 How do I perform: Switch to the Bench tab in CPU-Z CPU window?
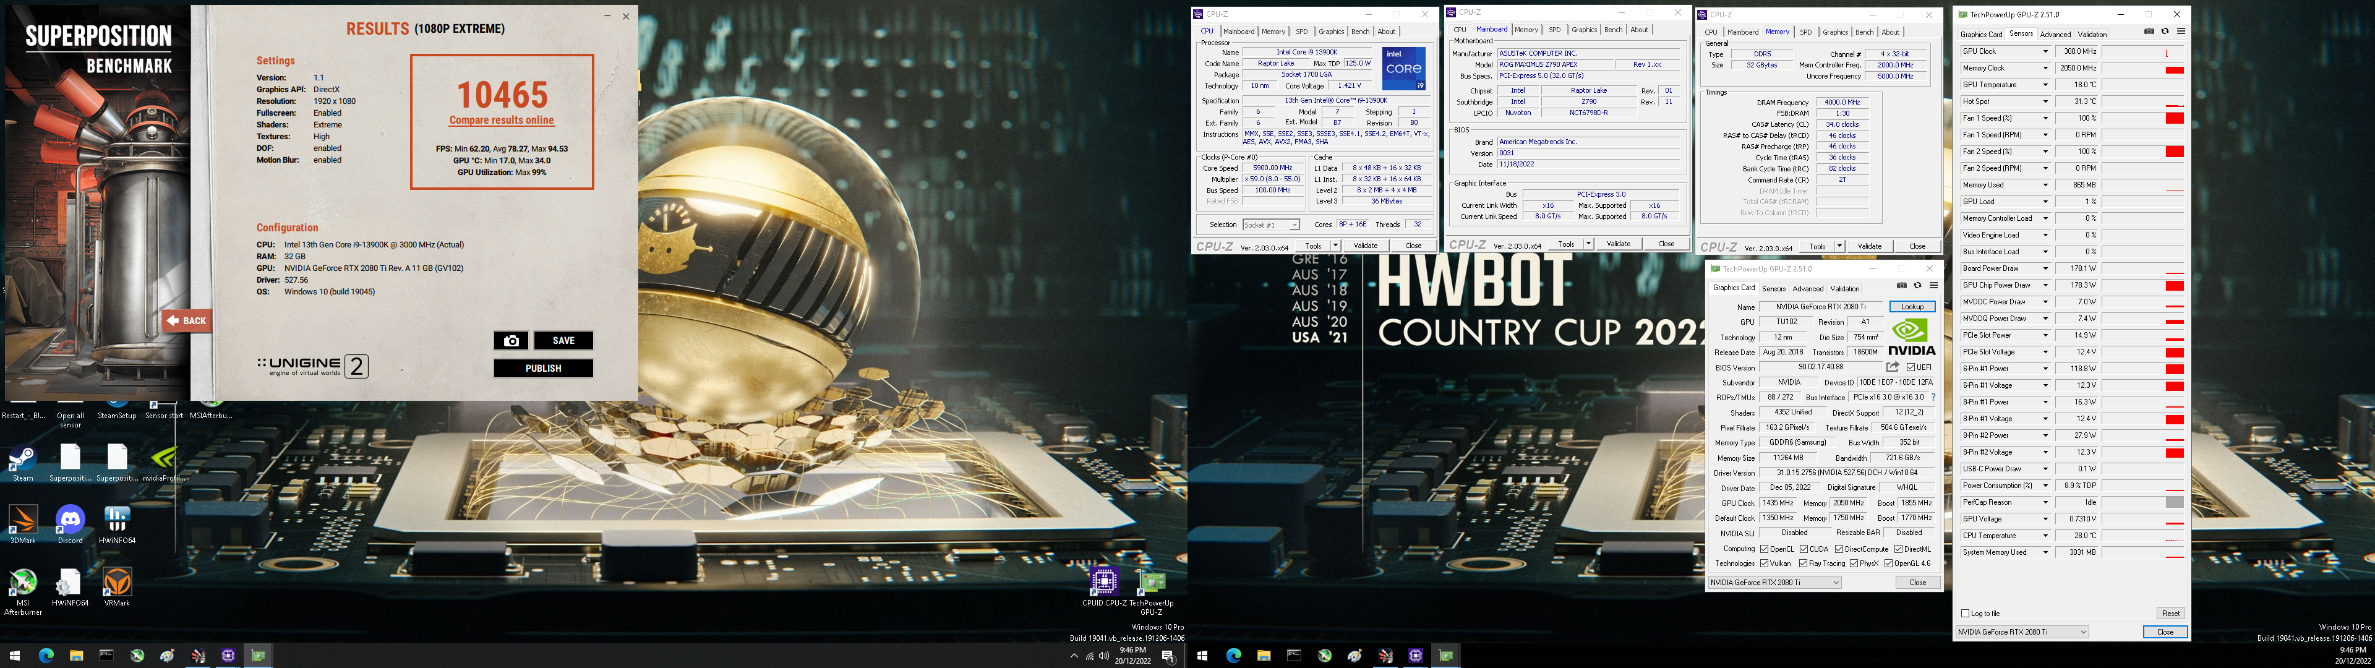click(x=1360, y=32)
